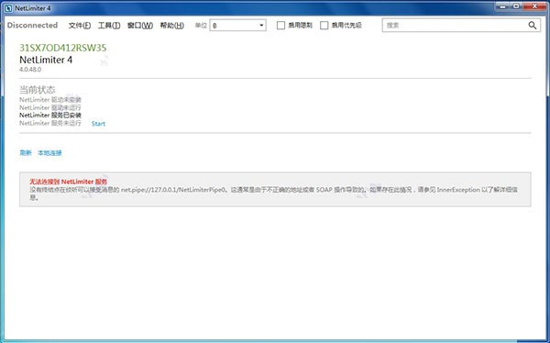Open the 工具(T) menu
This screenshot has height=343, width=550.
click(x=109, y=26)
